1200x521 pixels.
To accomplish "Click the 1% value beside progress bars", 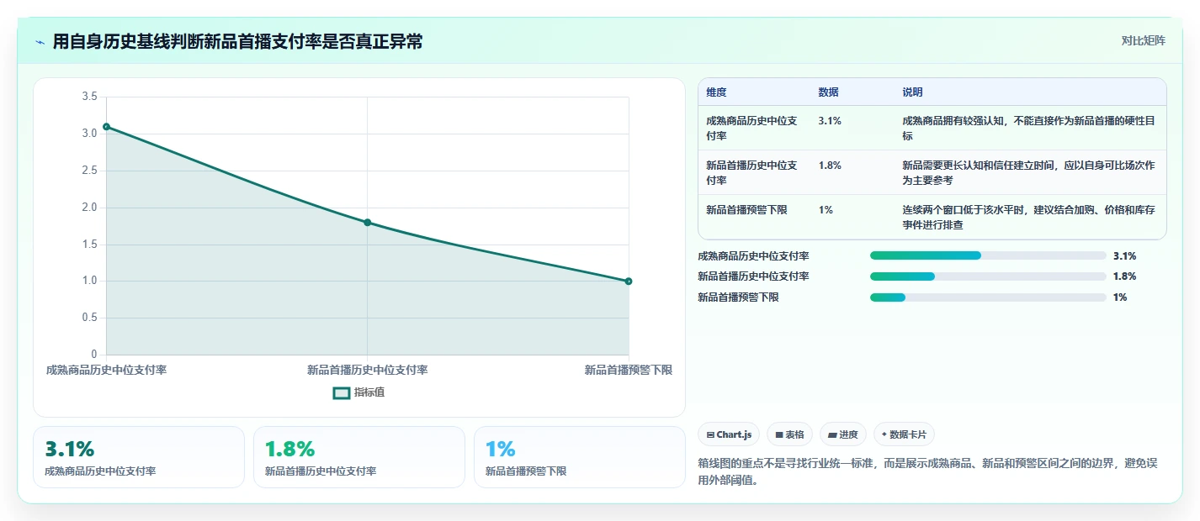I will click(1120, 297).
